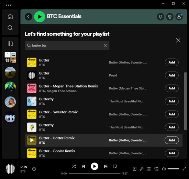Add Butter from the Hotter, Sweeter album, first row
The height and width of the screenshot is (179, 189).
171,62
